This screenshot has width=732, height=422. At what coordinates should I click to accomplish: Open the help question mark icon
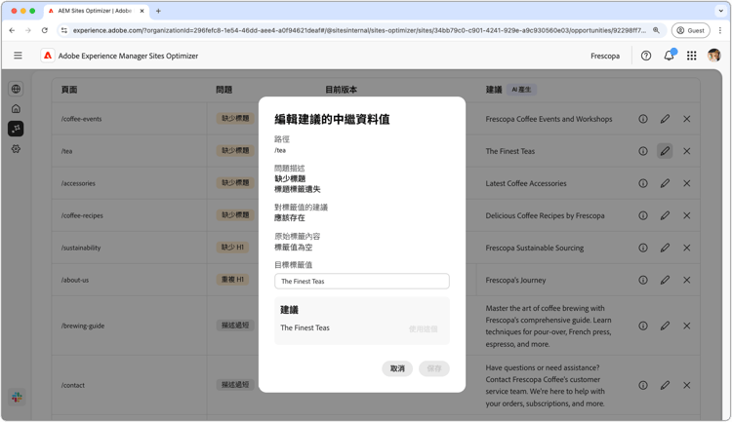coord(646,56)
